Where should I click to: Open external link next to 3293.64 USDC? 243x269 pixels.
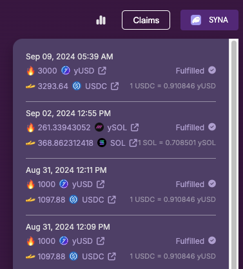[115, 86]
